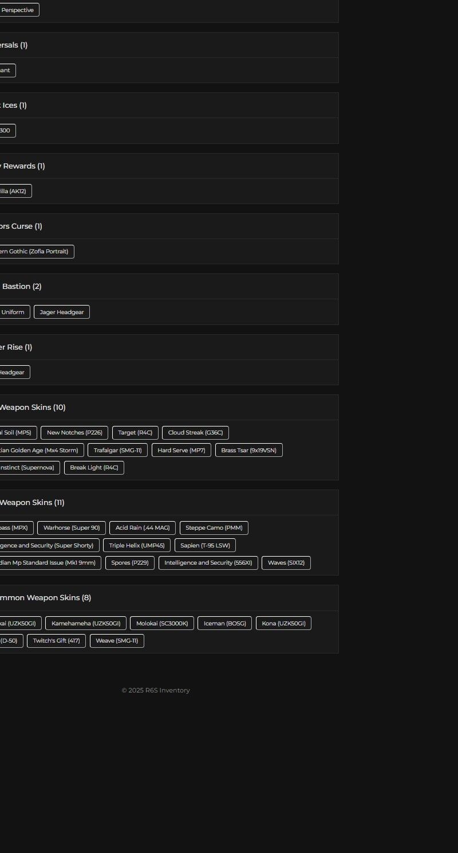This screenshot has height=853, width=458.
Task: Select the Spores (P229) skin tag
Action: tap(130, 562)
